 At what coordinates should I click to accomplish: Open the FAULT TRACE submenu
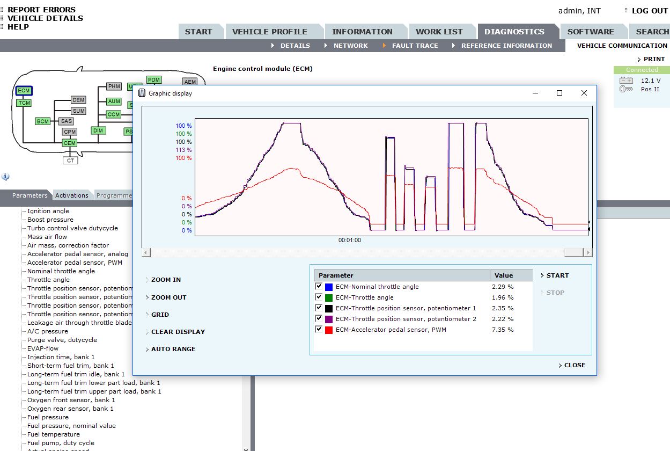pyautogui.click(x=415, y=46)
